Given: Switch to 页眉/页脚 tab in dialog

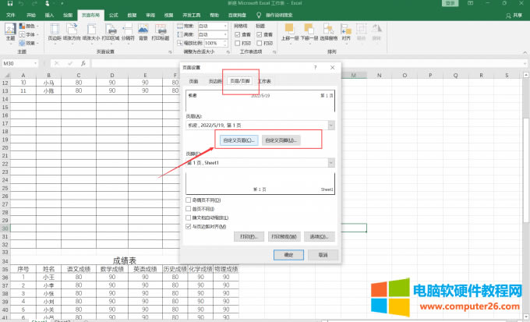Looking at the screenshot, I should pos(239,81).
